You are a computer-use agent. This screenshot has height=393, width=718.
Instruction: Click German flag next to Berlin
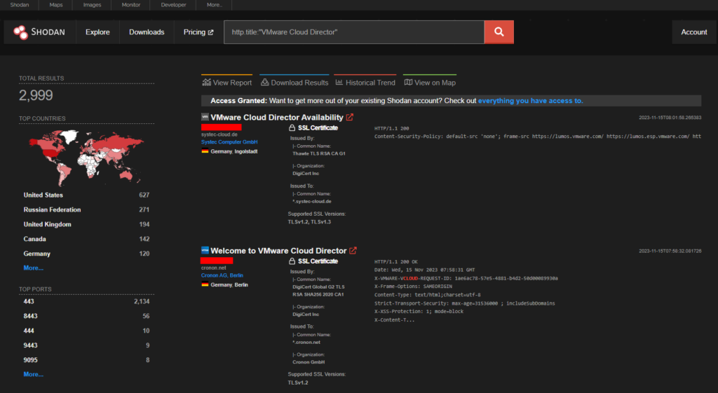point(205,284)
